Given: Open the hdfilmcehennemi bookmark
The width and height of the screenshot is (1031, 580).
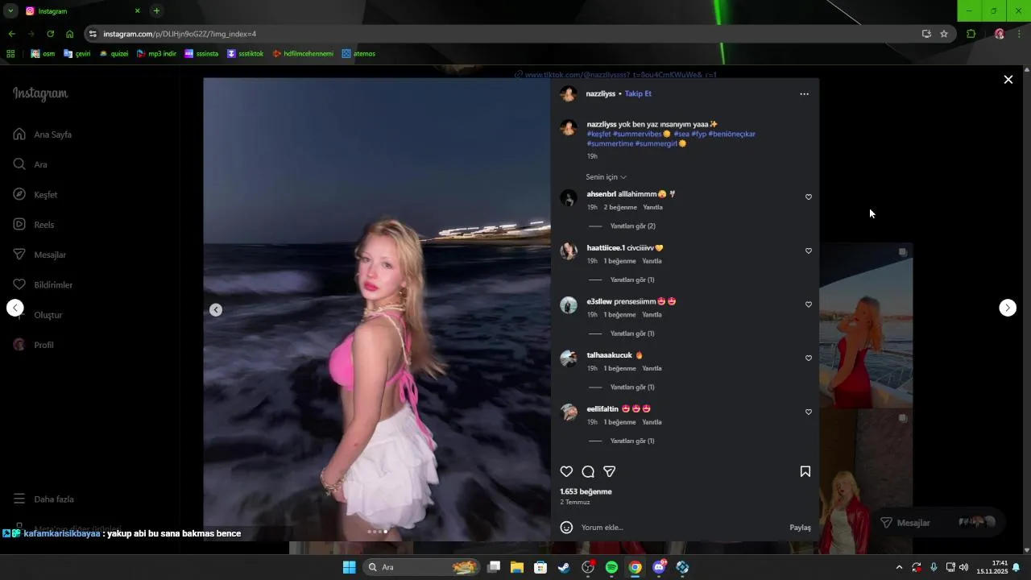Looking at the screenshot, I should [x=303, y=54].
